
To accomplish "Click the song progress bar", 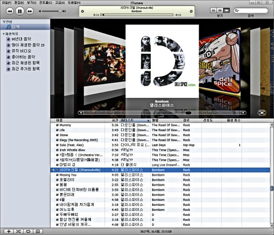I will (137, 15).
